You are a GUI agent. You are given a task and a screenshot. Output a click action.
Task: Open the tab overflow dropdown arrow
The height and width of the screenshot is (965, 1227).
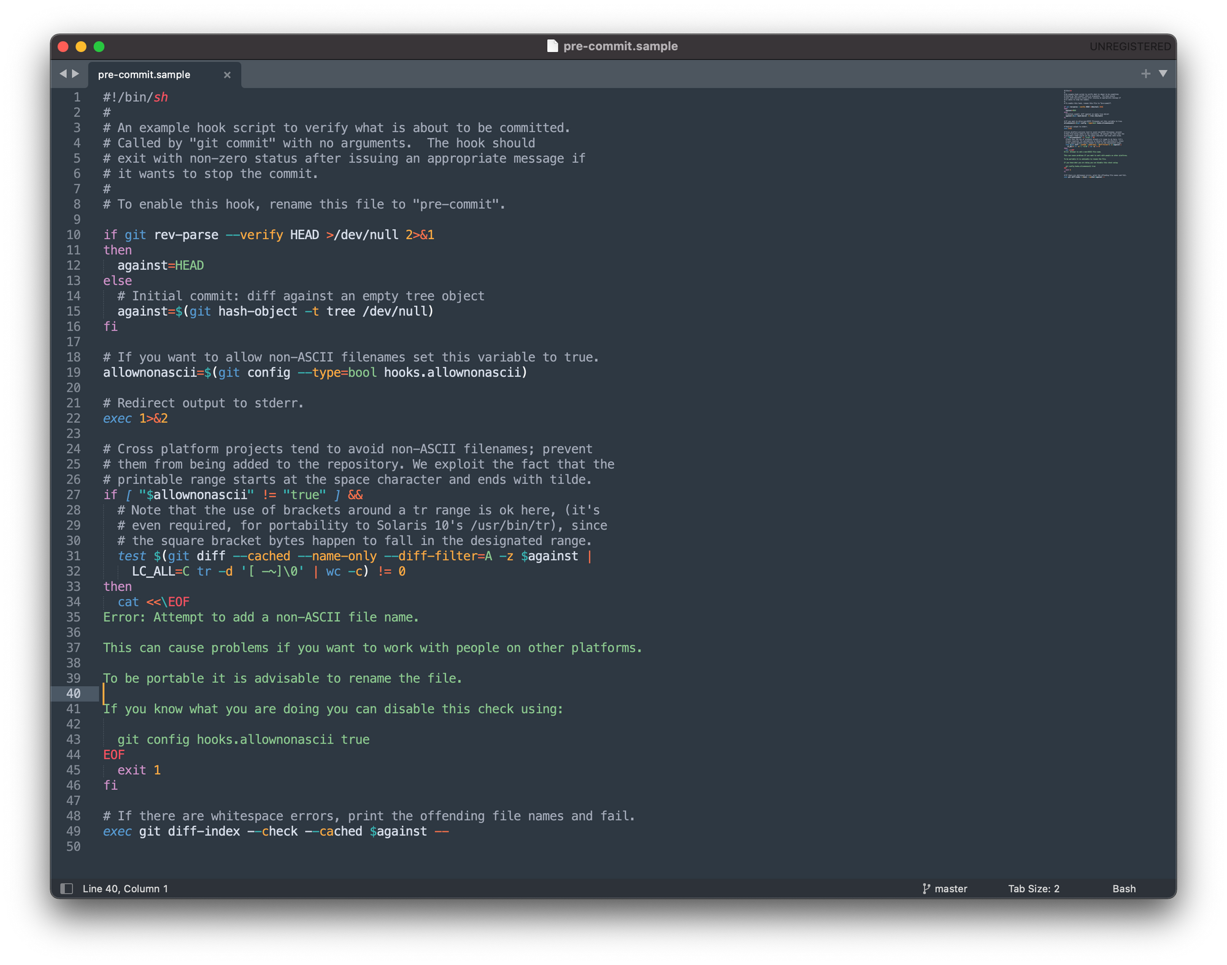(1163, 73)
